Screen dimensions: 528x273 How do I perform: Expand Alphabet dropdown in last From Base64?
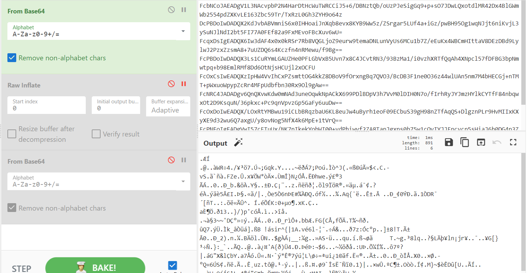(183, 181)
